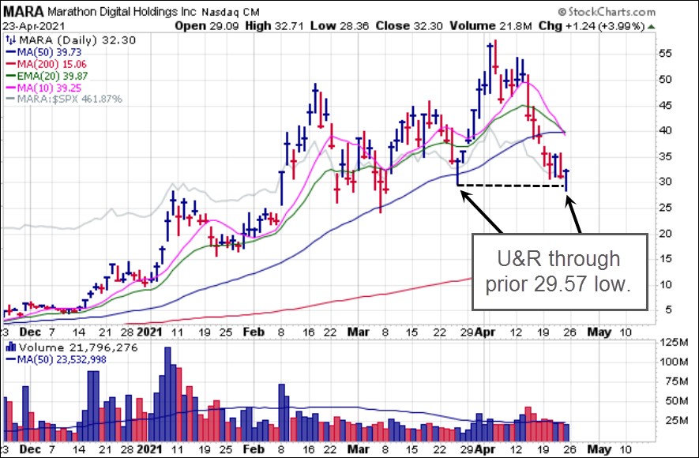The height and width of the screenshot is (458, 699).
Task: Click the Close 32.30 value
Action: point(409,26)
